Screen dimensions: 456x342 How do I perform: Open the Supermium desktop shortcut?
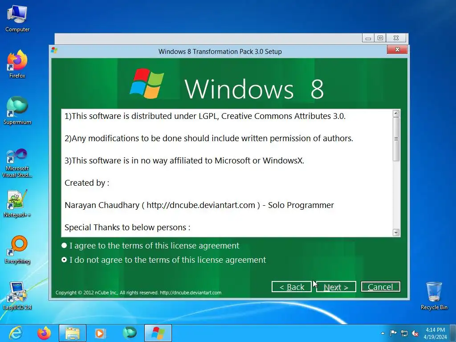(17, 110)
